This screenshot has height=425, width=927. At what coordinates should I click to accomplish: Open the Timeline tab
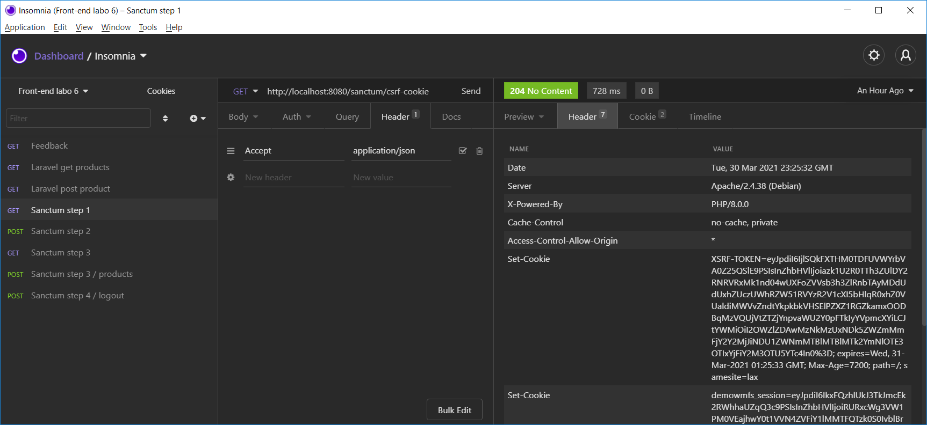click(705, 116)
